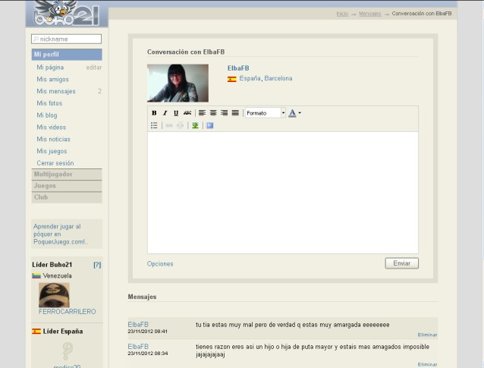Expand the Multijugador section
484x368 pixels.
coord(67,175)
